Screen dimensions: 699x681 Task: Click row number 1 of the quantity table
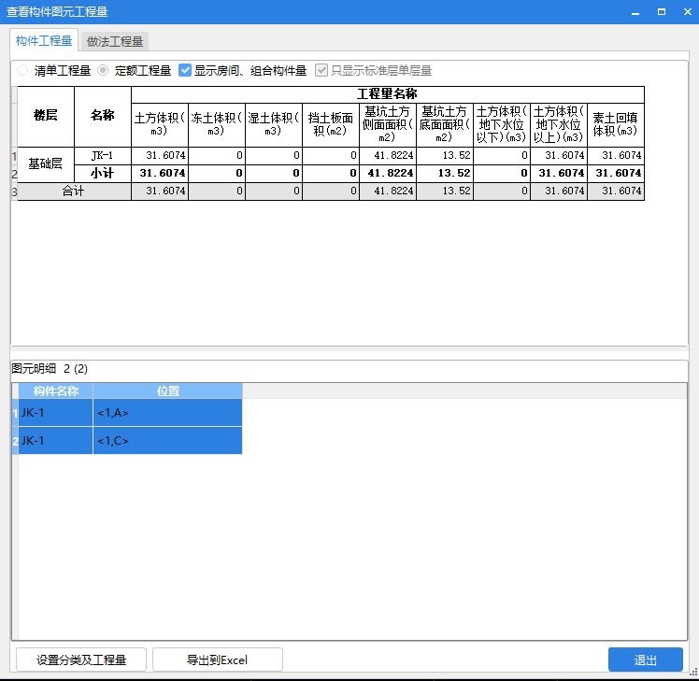pyautogui.click(x=14, y=156)
